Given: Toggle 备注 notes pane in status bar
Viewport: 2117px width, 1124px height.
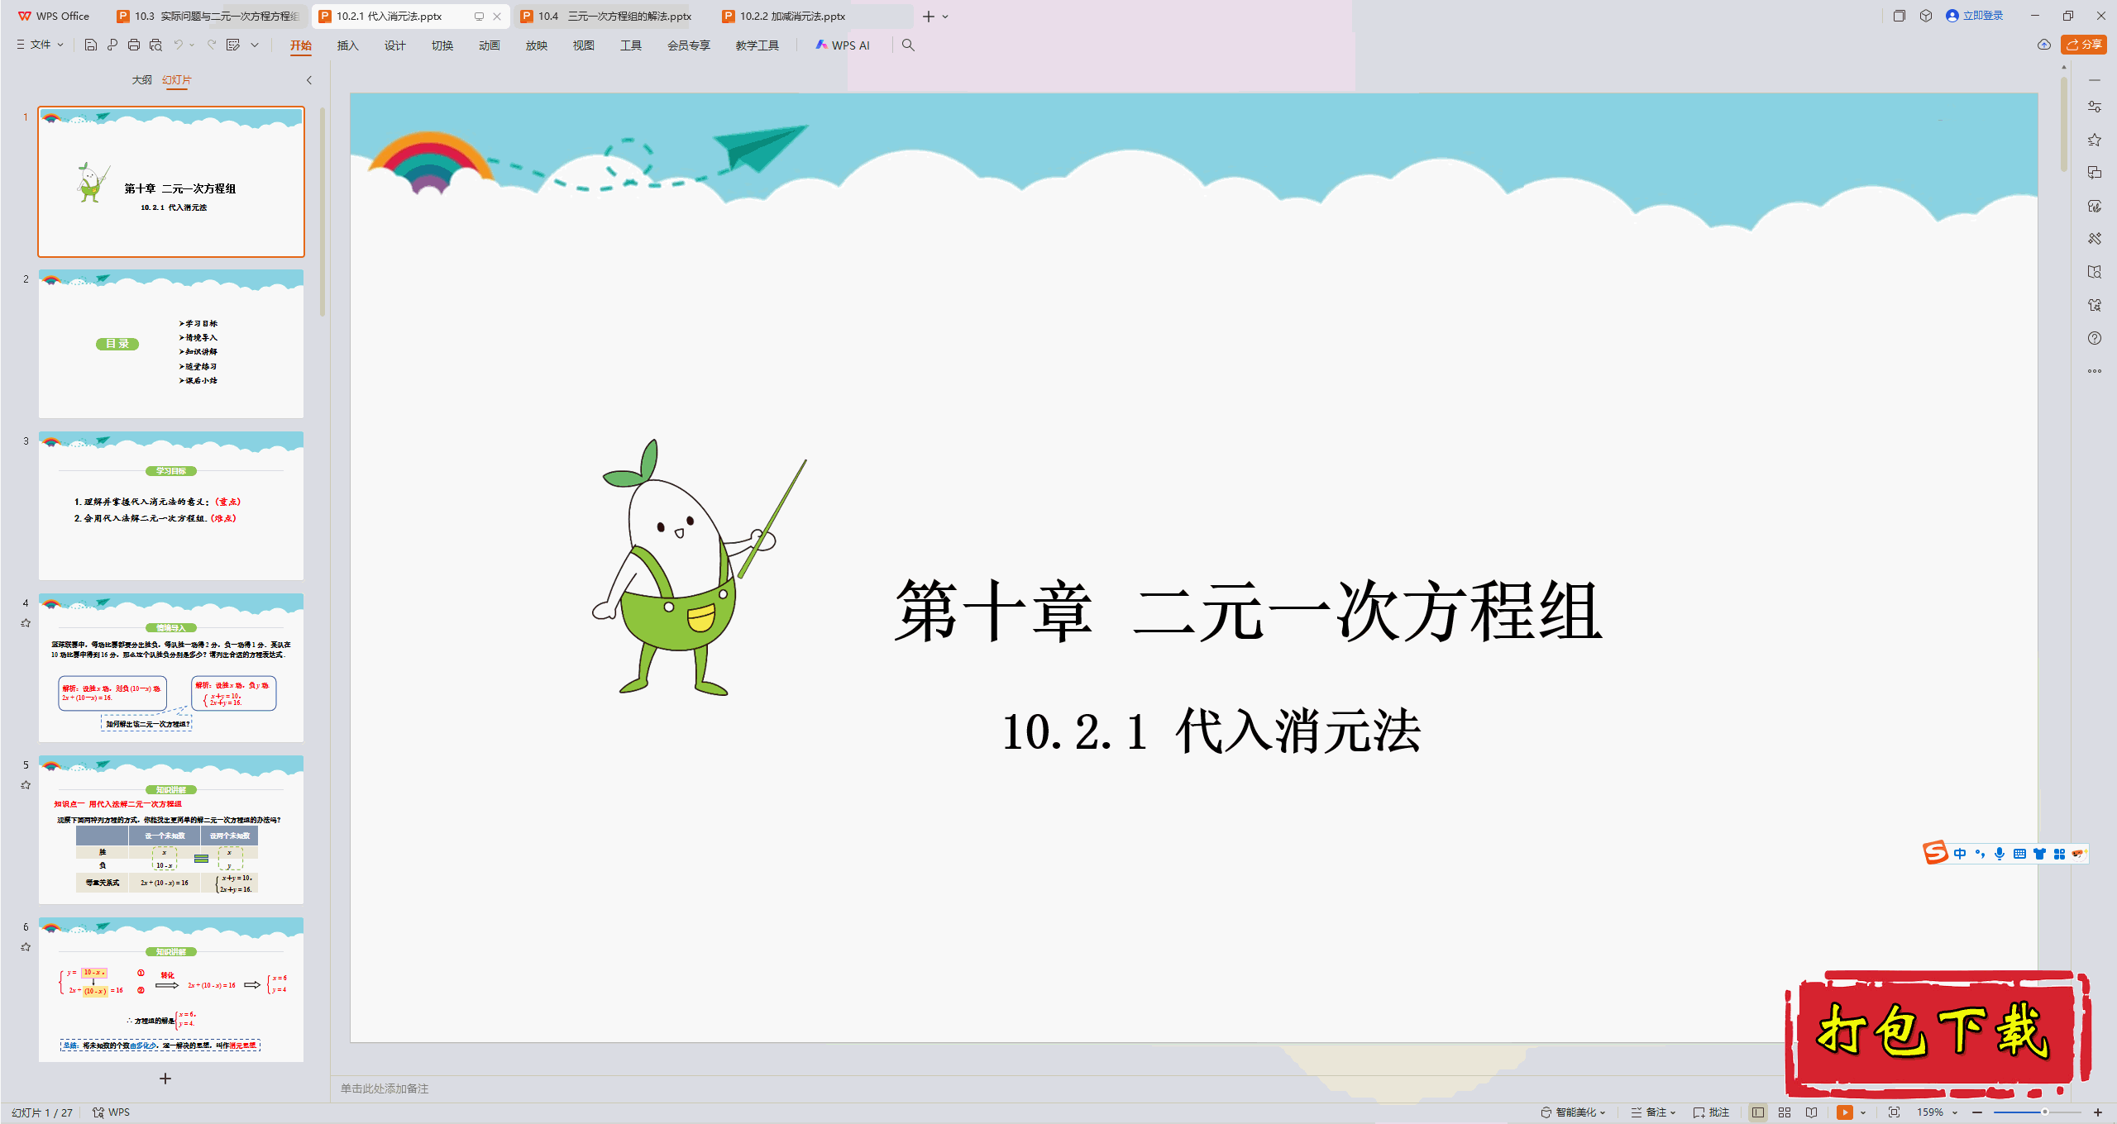Looking at the screenshot, I should (1653, 1112).
